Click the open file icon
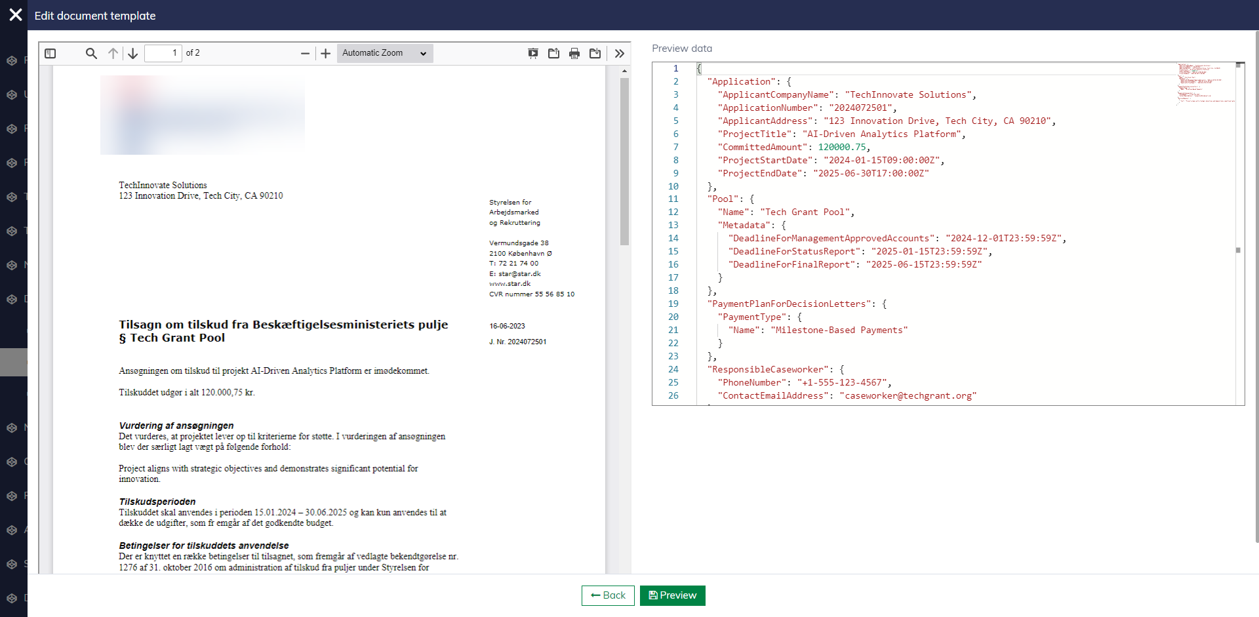The height and width of the screenshot is (617, 1259). click(554, 53)
